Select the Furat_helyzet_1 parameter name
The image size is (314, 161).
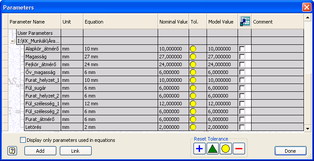pyautogui.click(x=42, y=80)
